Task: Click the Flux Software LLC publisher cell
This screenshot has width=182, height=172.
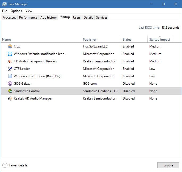Action: tap(95, 46)
